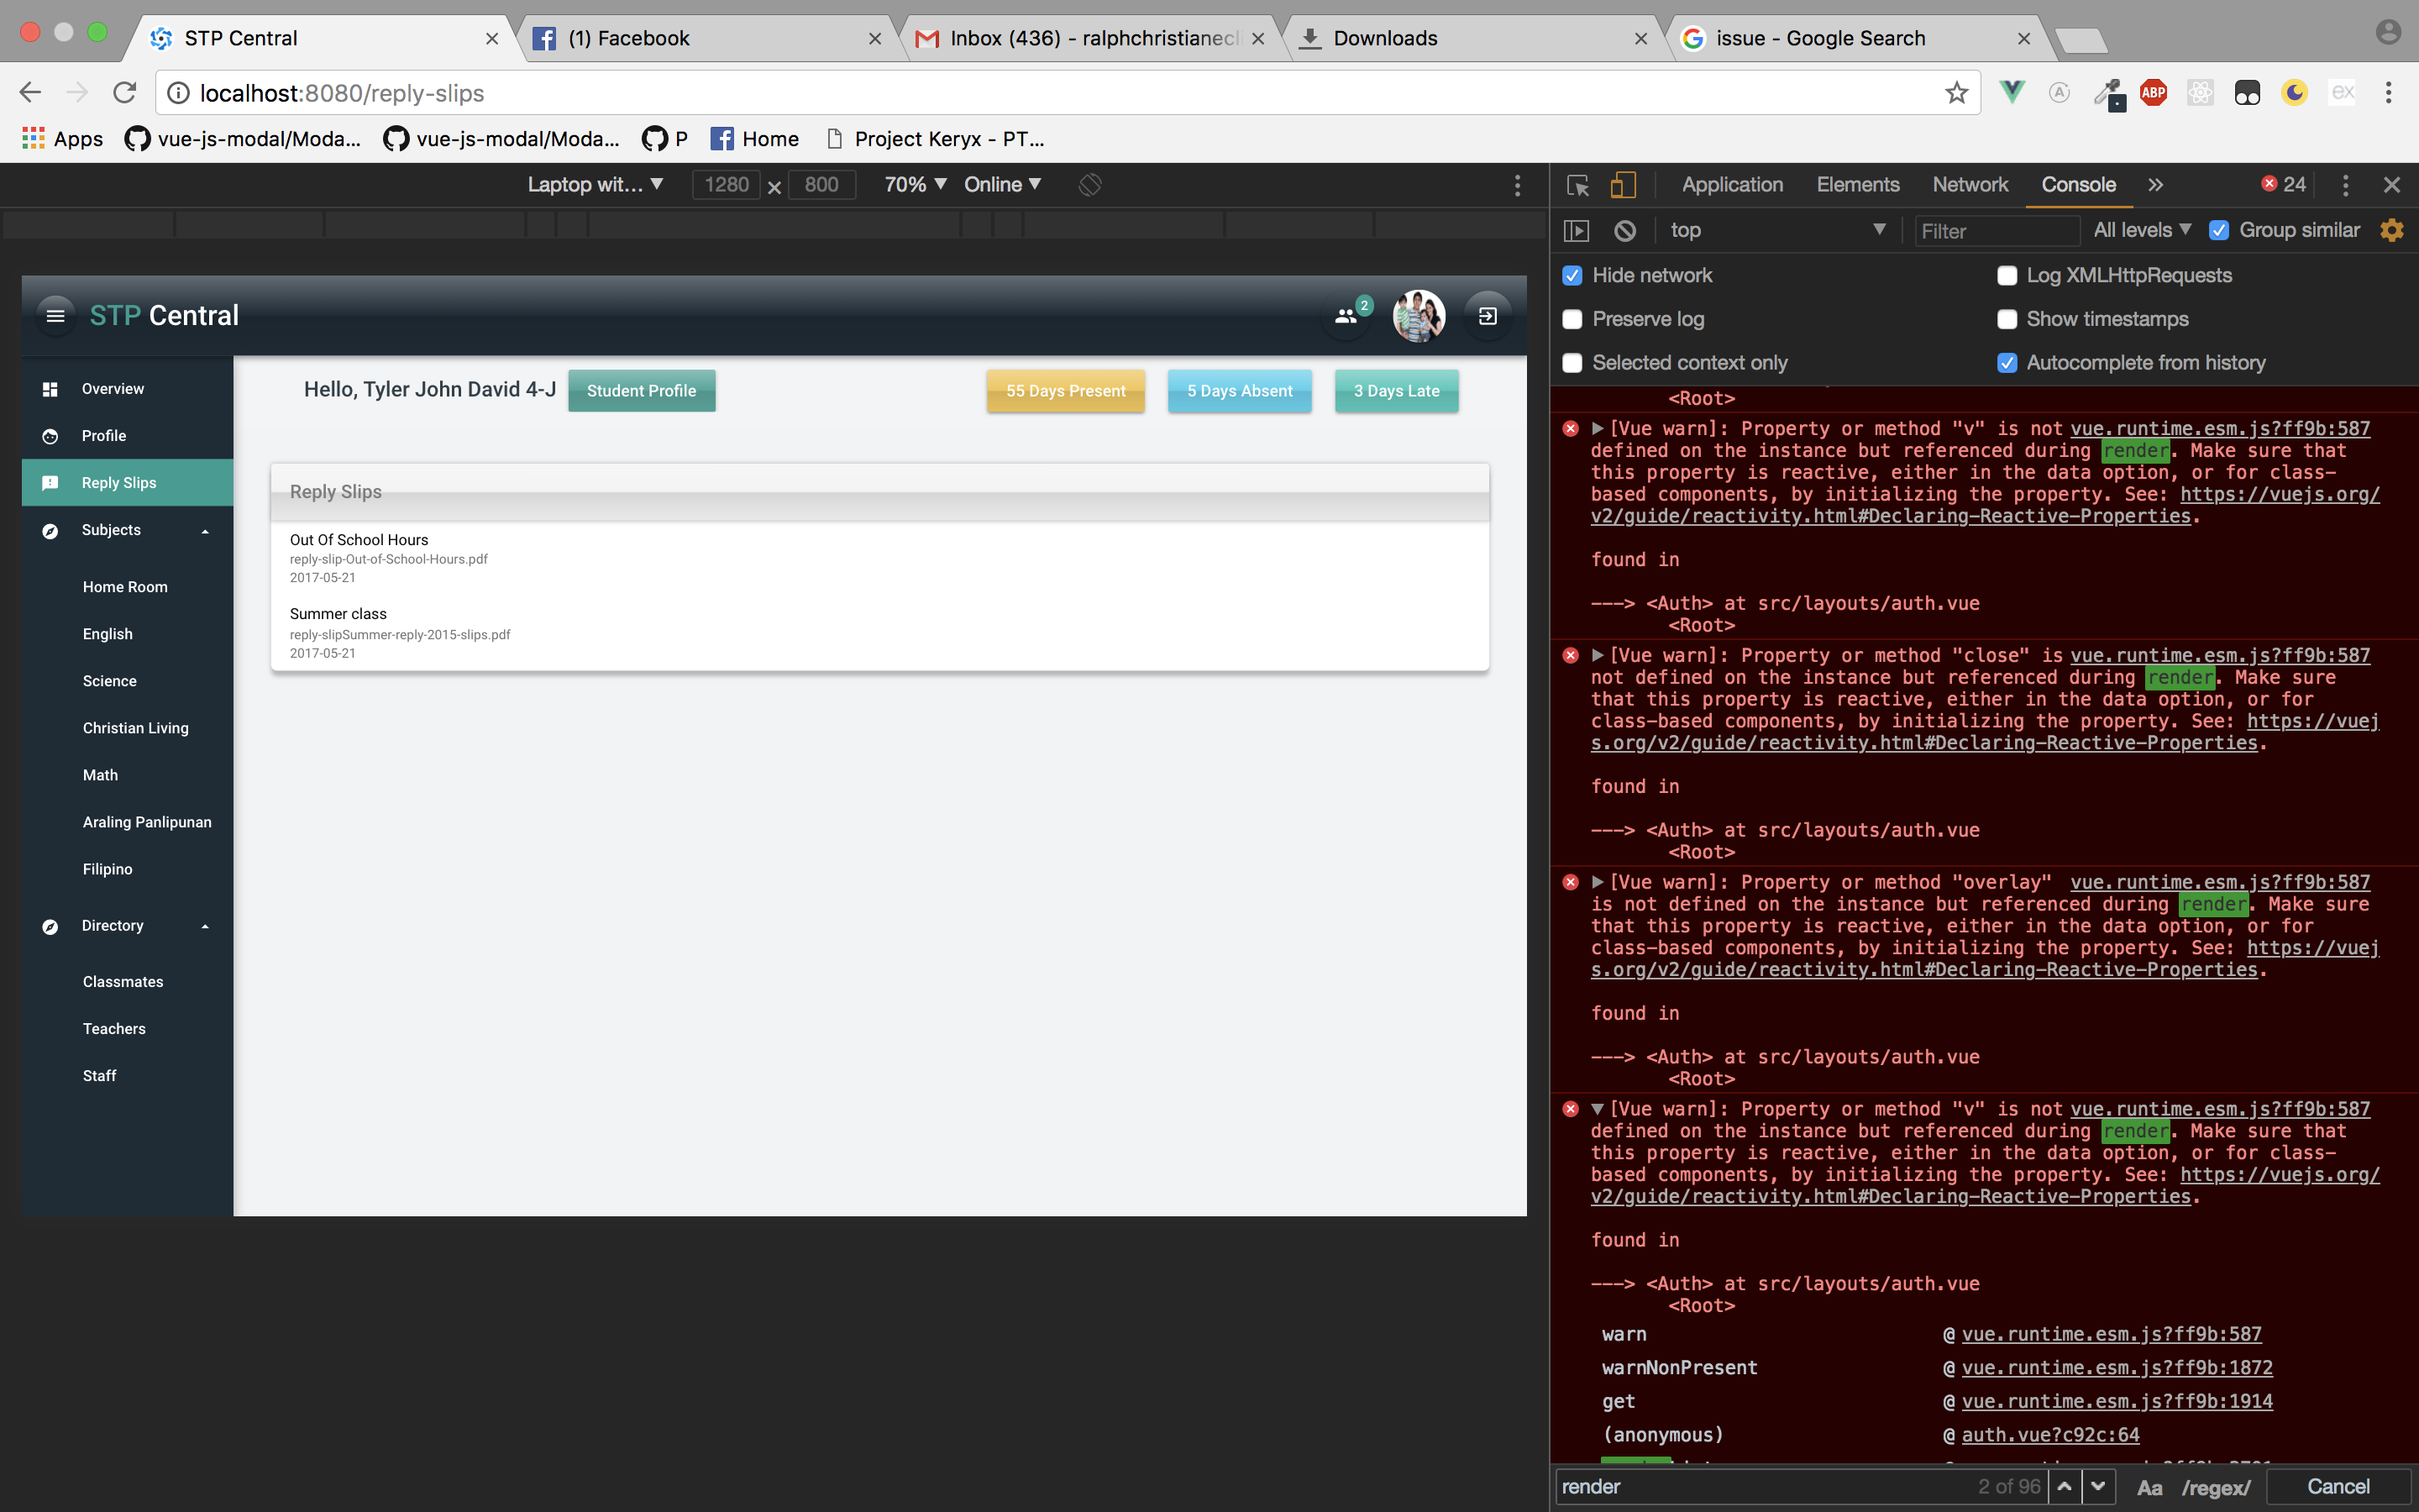The width and height of the screenshot is (2419, 1512).
Task: Click the online users icon with badge 2
Action: (1345, 315)
